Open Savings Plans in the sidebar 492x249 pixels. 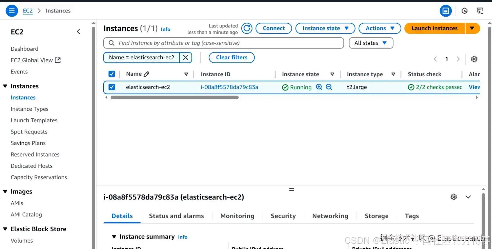[x=28, y=143]
